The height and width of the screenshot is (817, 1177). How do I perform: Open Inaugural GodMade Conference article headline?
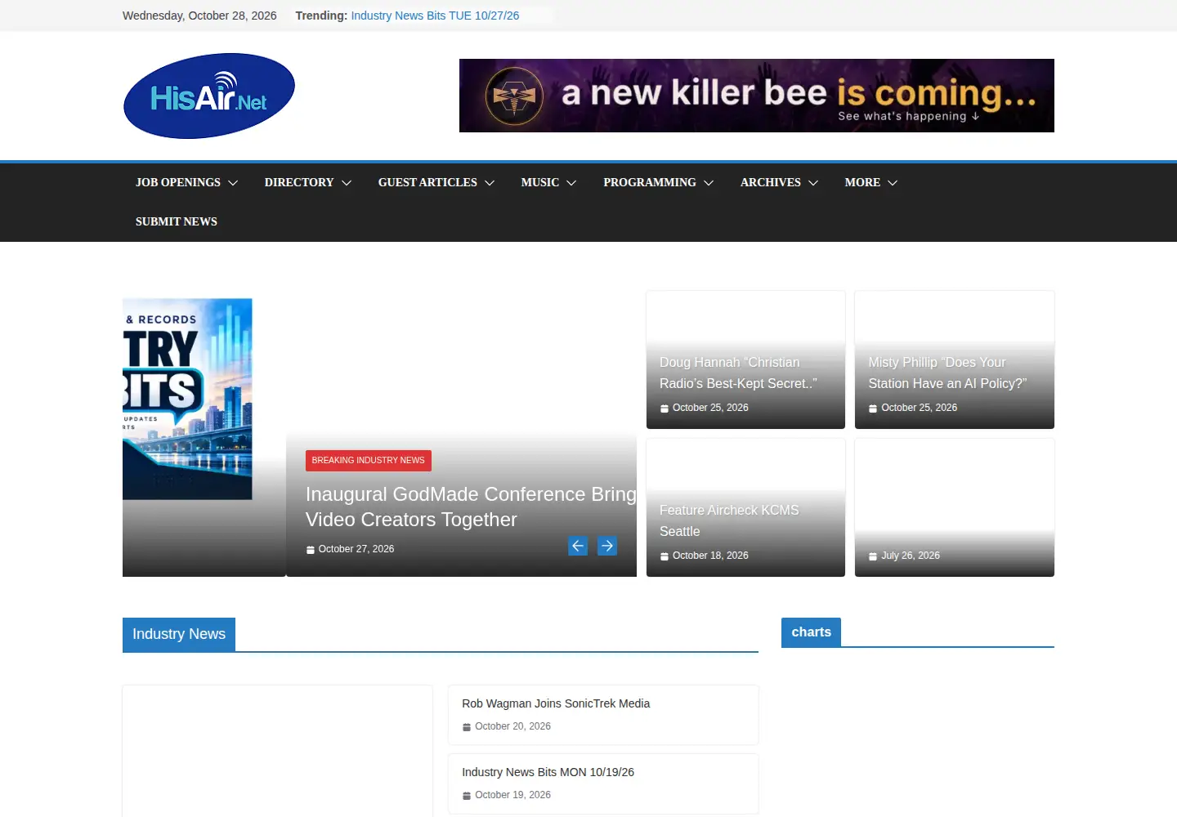pos(471,507)
